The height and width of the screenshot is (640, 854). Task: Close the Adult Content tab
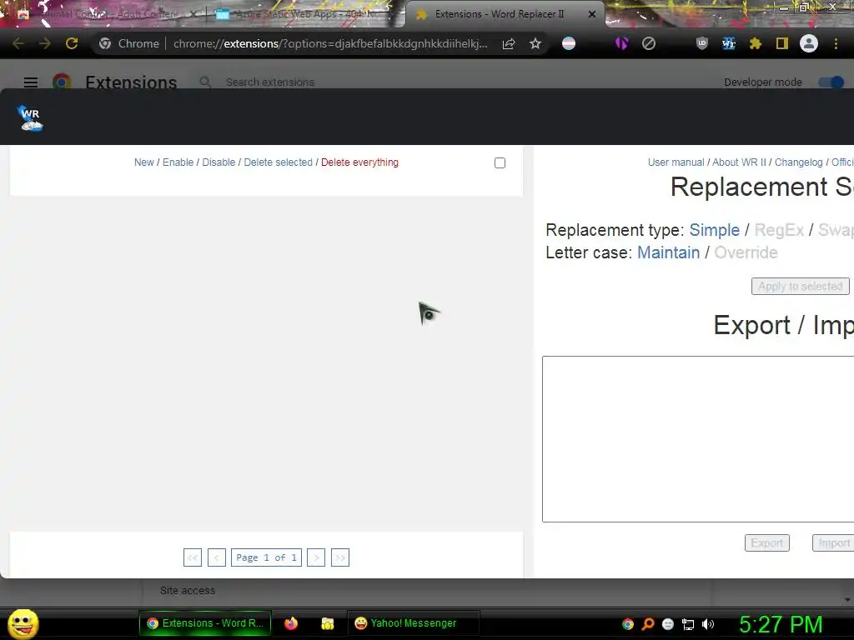coord(193,15)
